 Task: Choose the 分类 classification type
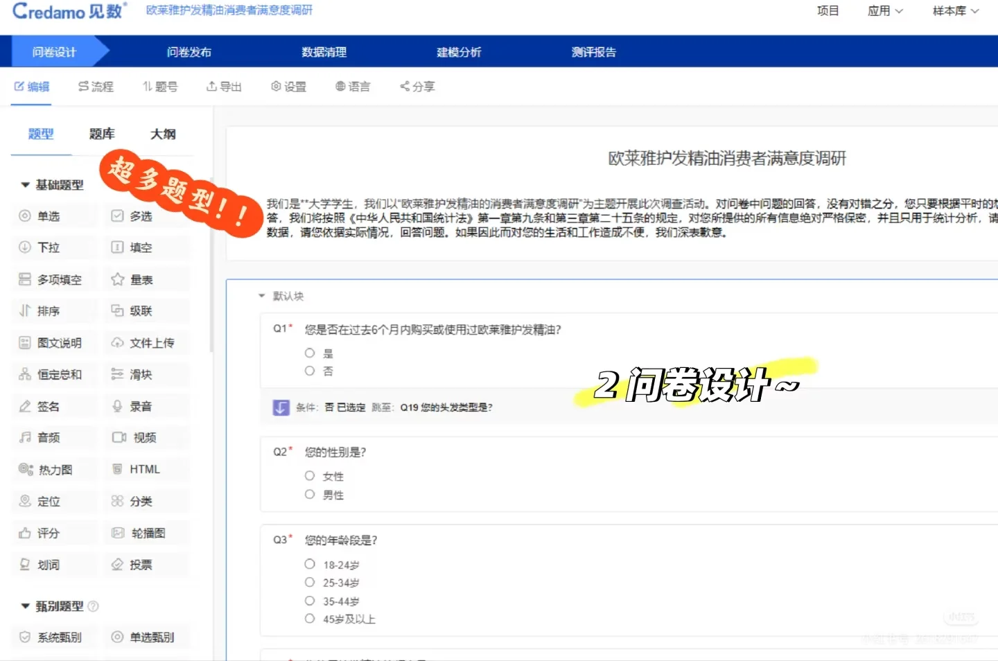(146, 501)
